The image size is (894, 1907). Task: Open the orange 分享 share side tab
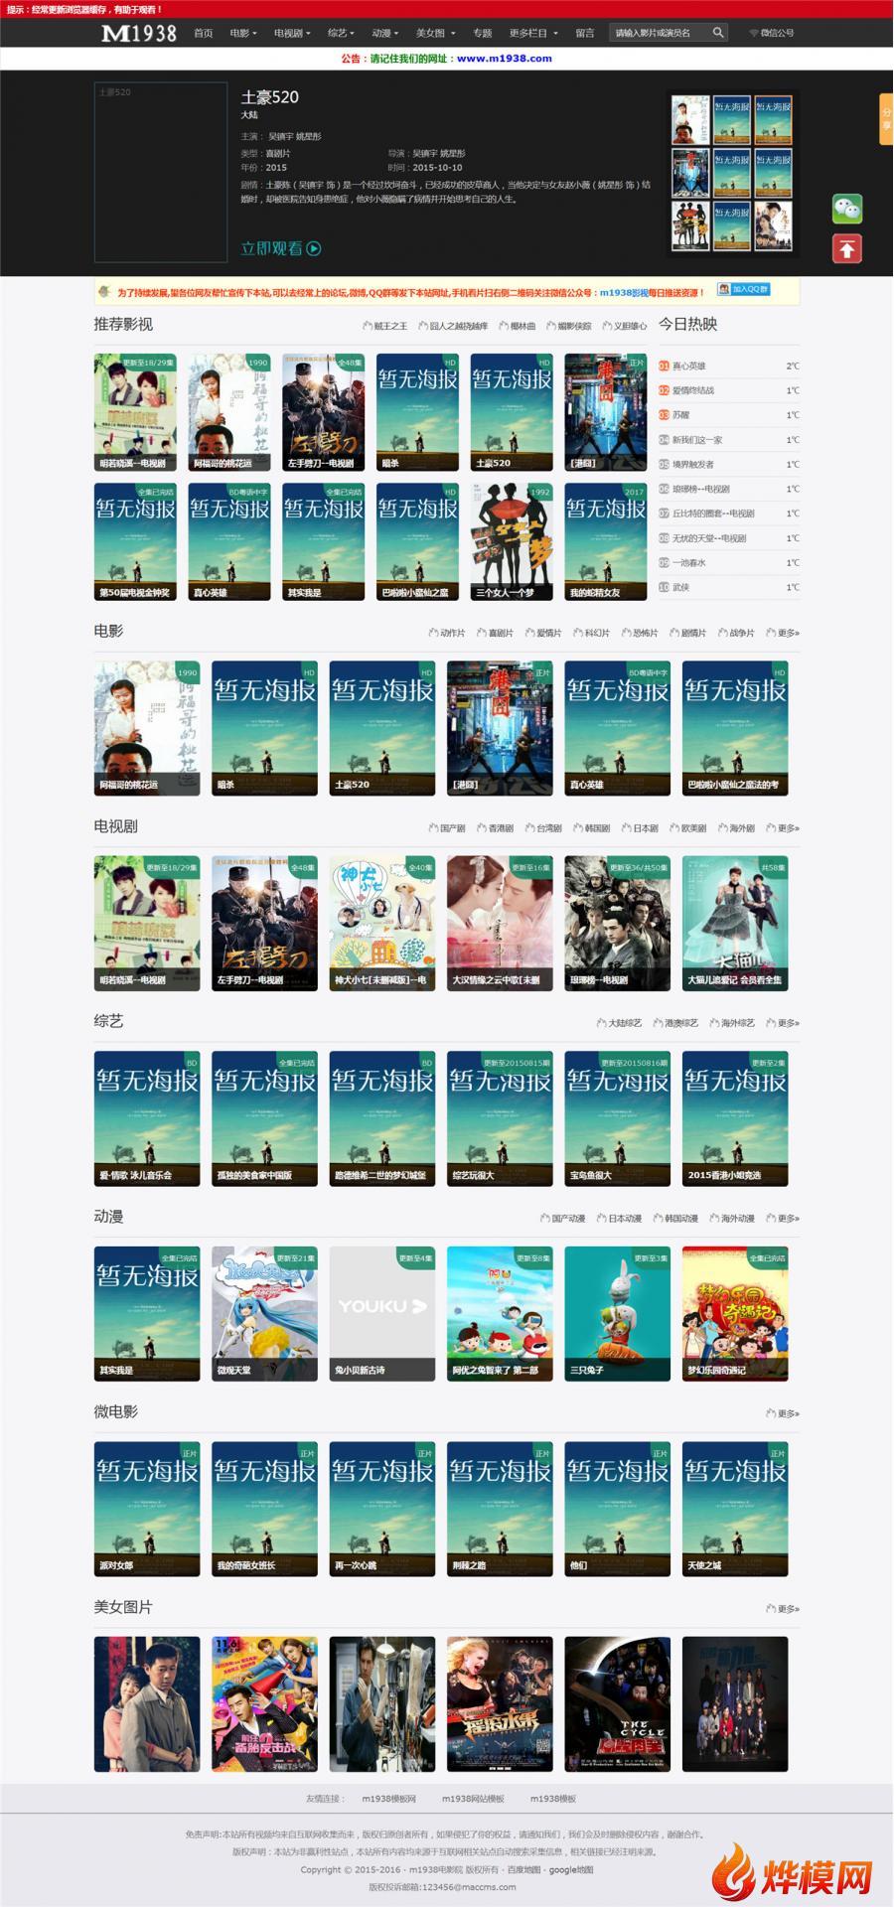tap(886, 119)
